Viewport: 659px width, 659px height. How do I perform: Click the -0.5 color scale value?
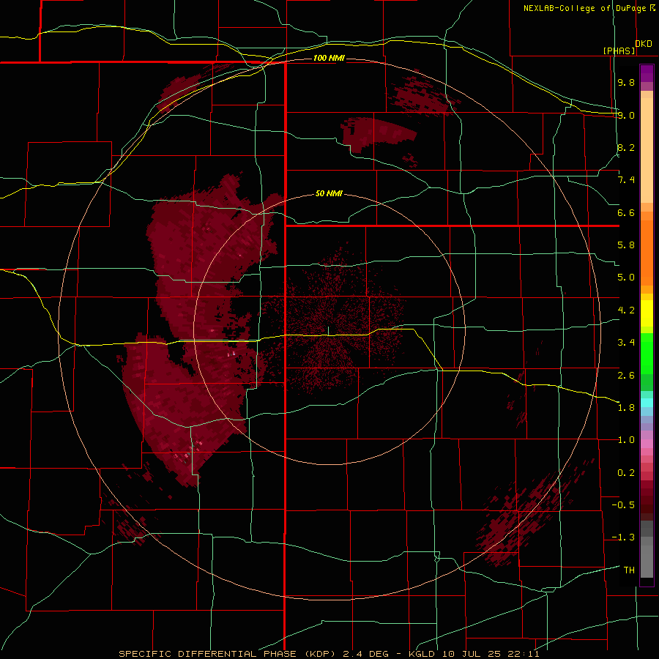pos(623,505)
